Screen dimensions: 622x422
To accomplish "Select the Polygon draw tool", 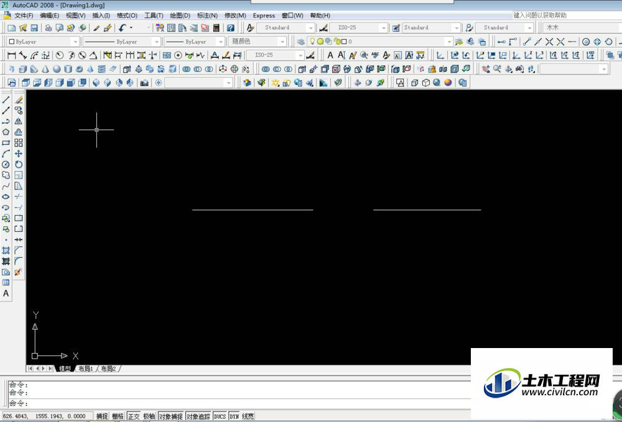I will tap(6, 132).
